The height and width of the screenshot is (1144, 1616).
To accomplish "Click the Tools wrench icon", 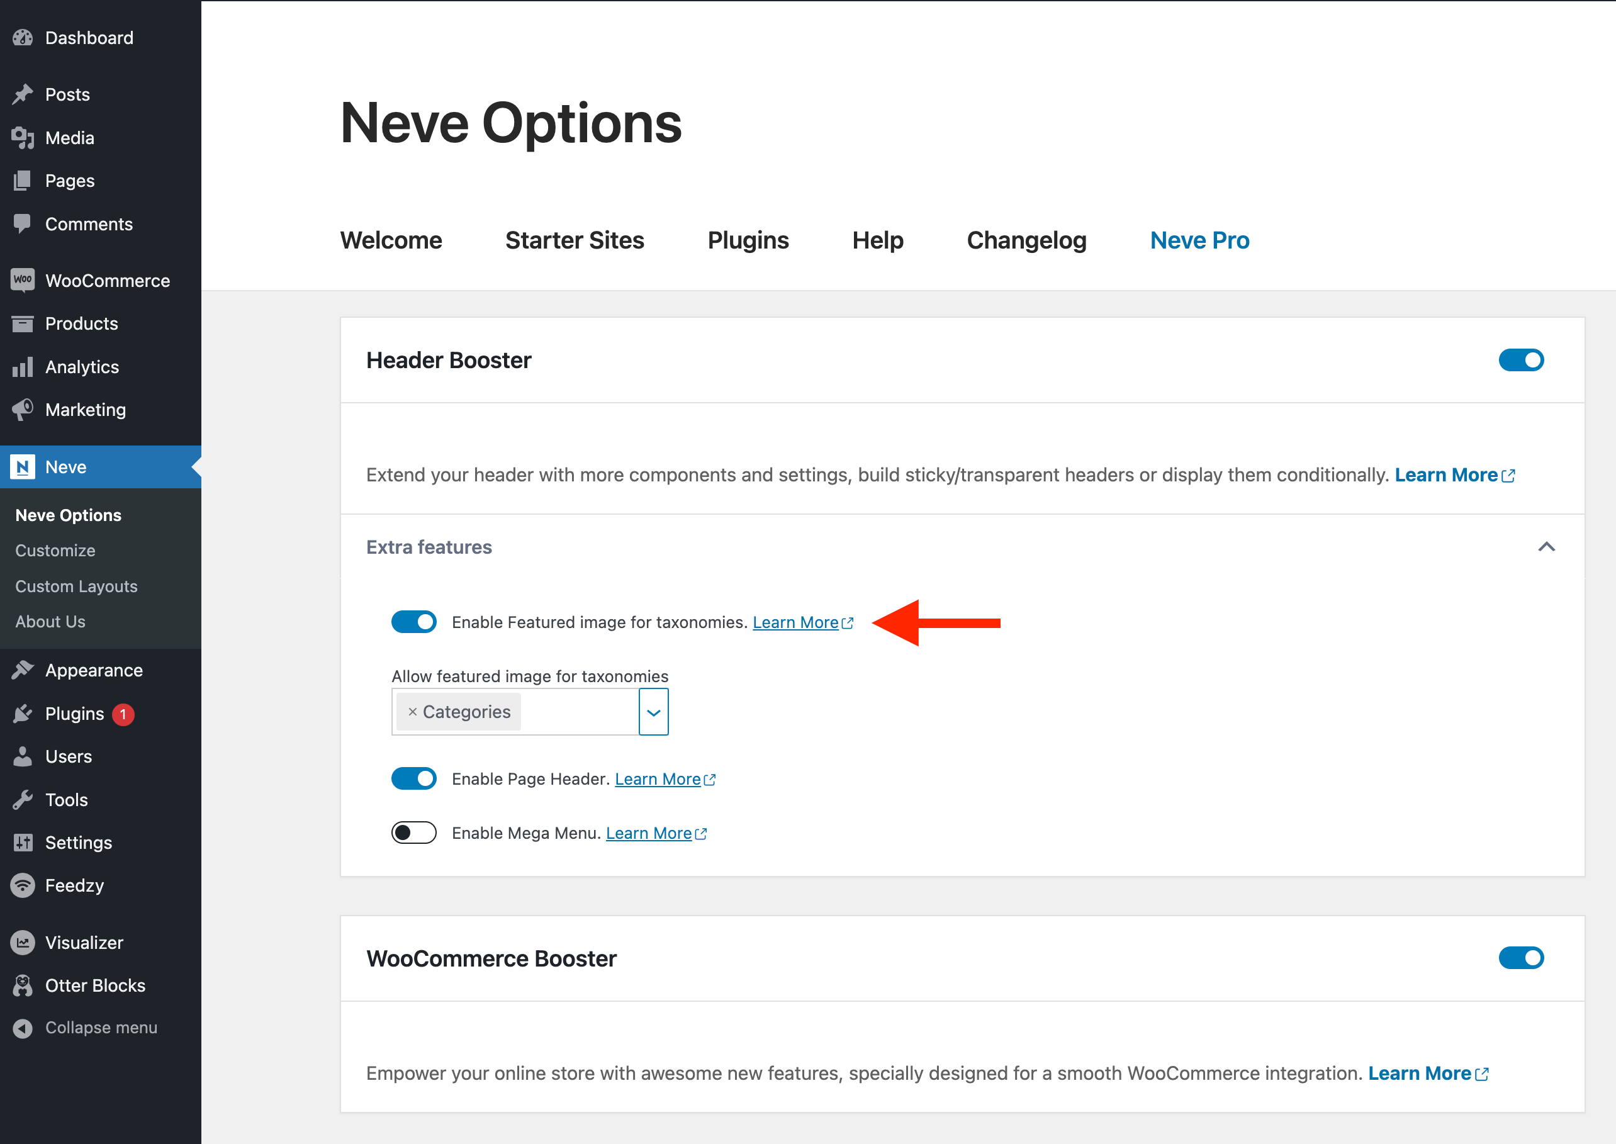I will click(23, 800).
